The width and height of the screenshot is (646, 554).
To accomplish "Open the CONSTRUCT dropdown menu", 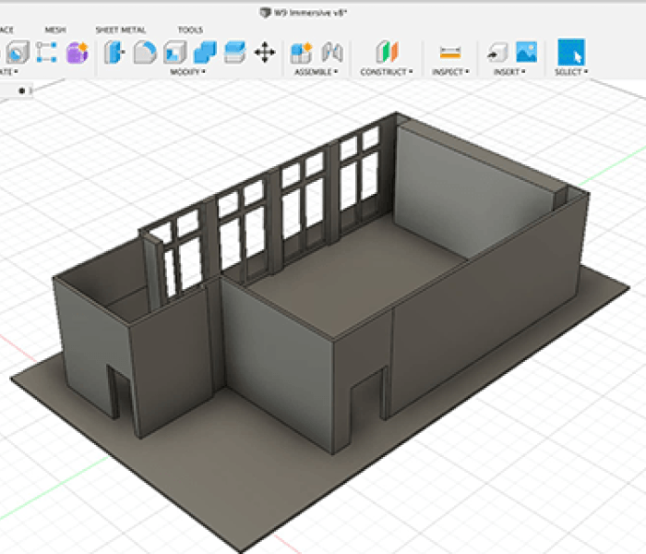I will coord(387,72).
